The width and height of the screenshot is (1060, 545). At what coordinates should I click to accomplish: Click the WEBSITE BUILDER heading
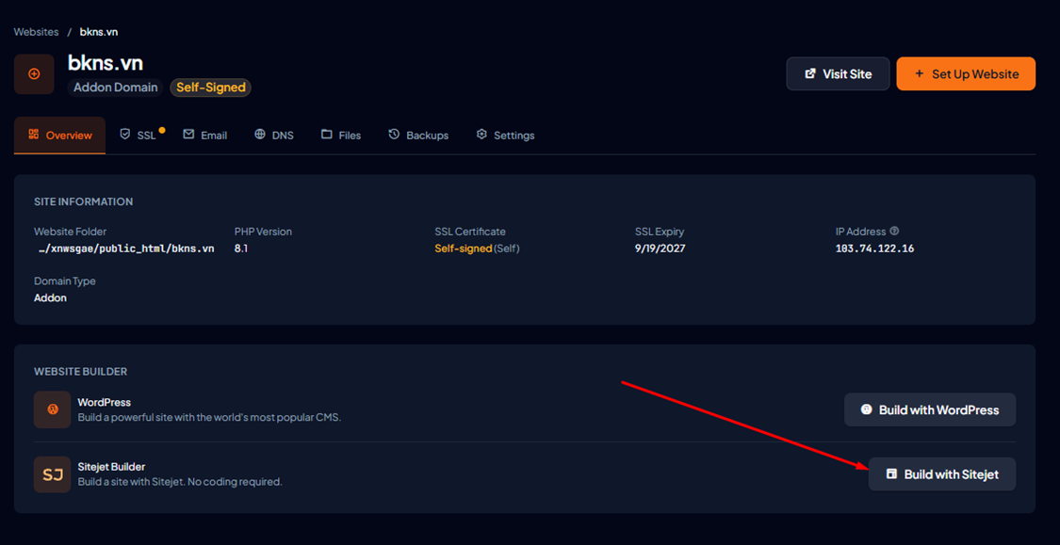tap(80, 372)
